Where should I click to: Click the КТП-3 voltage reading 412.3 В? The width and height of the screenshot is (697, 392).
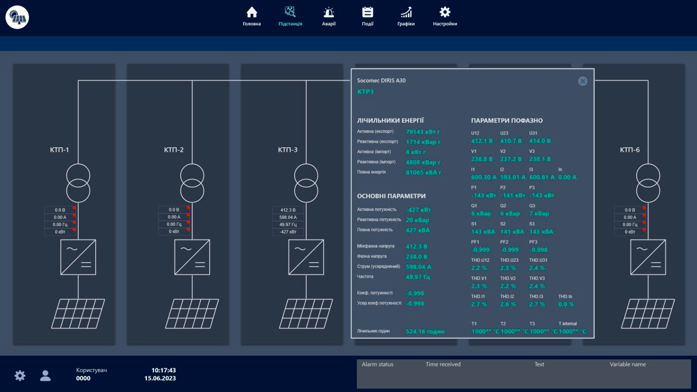pos(288,210)
